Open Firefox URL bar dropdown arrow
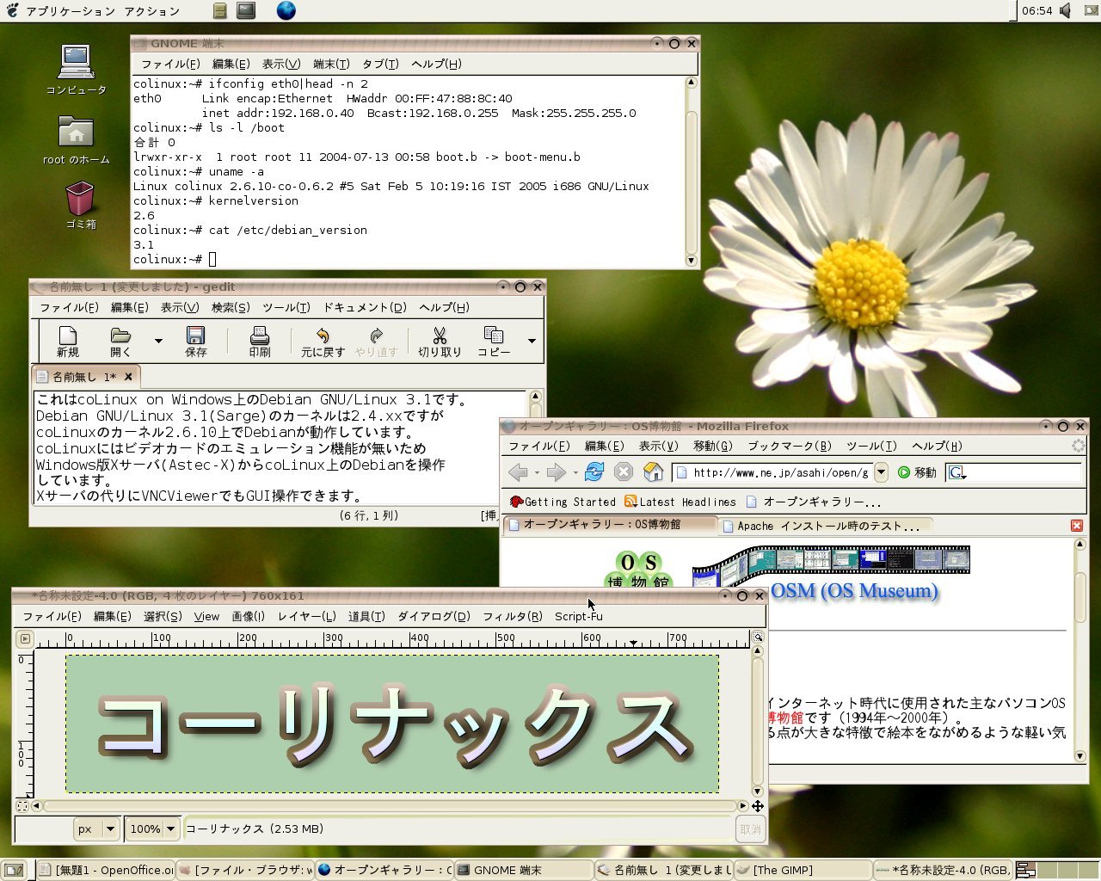The width and height of the screenshot is (1101, 881). pos(881,472)
